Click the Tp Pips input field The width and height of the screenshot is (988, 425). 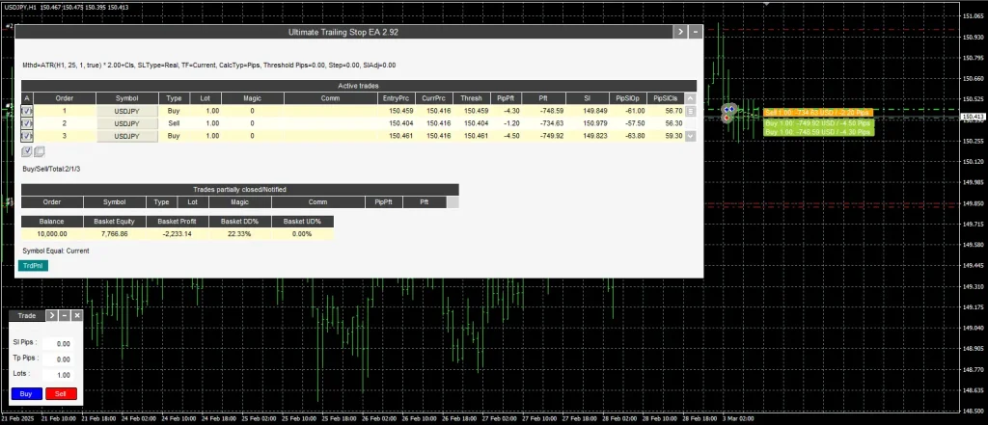(57, 359)
